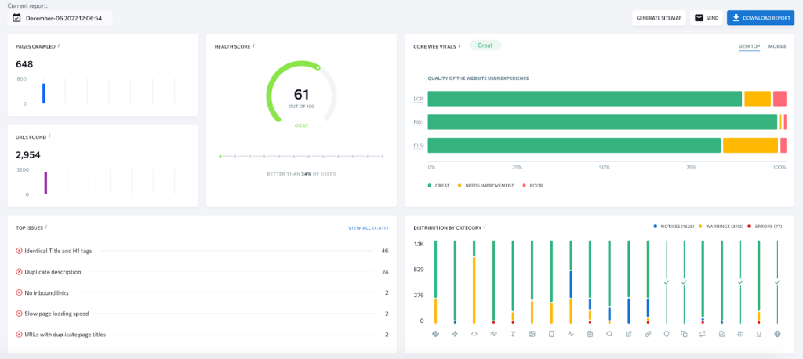Click the info icon beside Distribution by Category
Screen dimensions: 803x359
pos(485,227)
